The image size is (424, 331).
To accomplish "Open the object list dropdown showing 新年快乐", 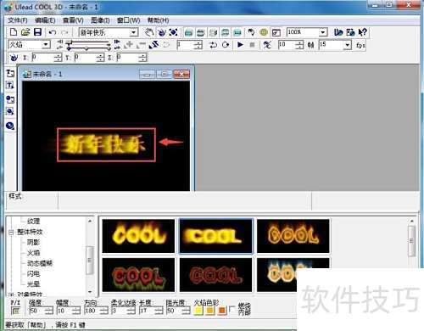I will pyautogui.click(x=134, y=32).
